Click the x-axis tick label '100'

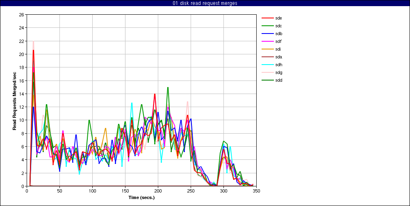[x=92, y=191]
